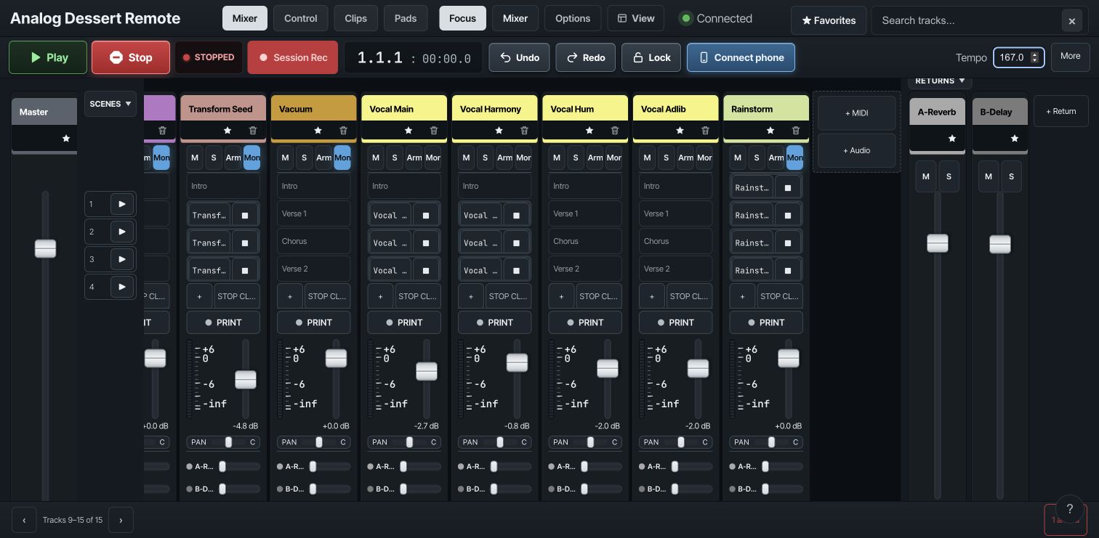The height and width of the screenshot is (538, 1099).
Task: Increase tempo with stepper arrows
Action: [1035, 54]
